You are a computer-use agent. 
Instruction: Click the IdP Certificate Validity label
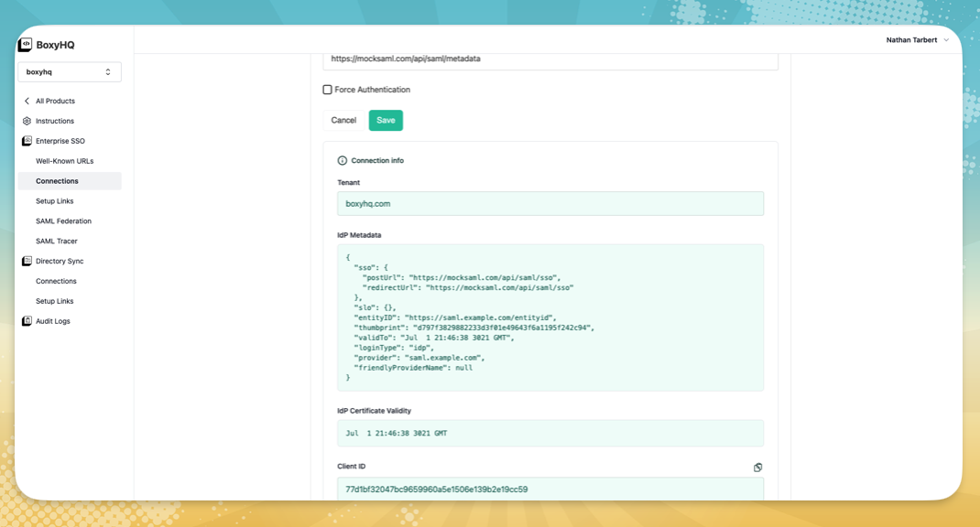[x=375, y=411]
